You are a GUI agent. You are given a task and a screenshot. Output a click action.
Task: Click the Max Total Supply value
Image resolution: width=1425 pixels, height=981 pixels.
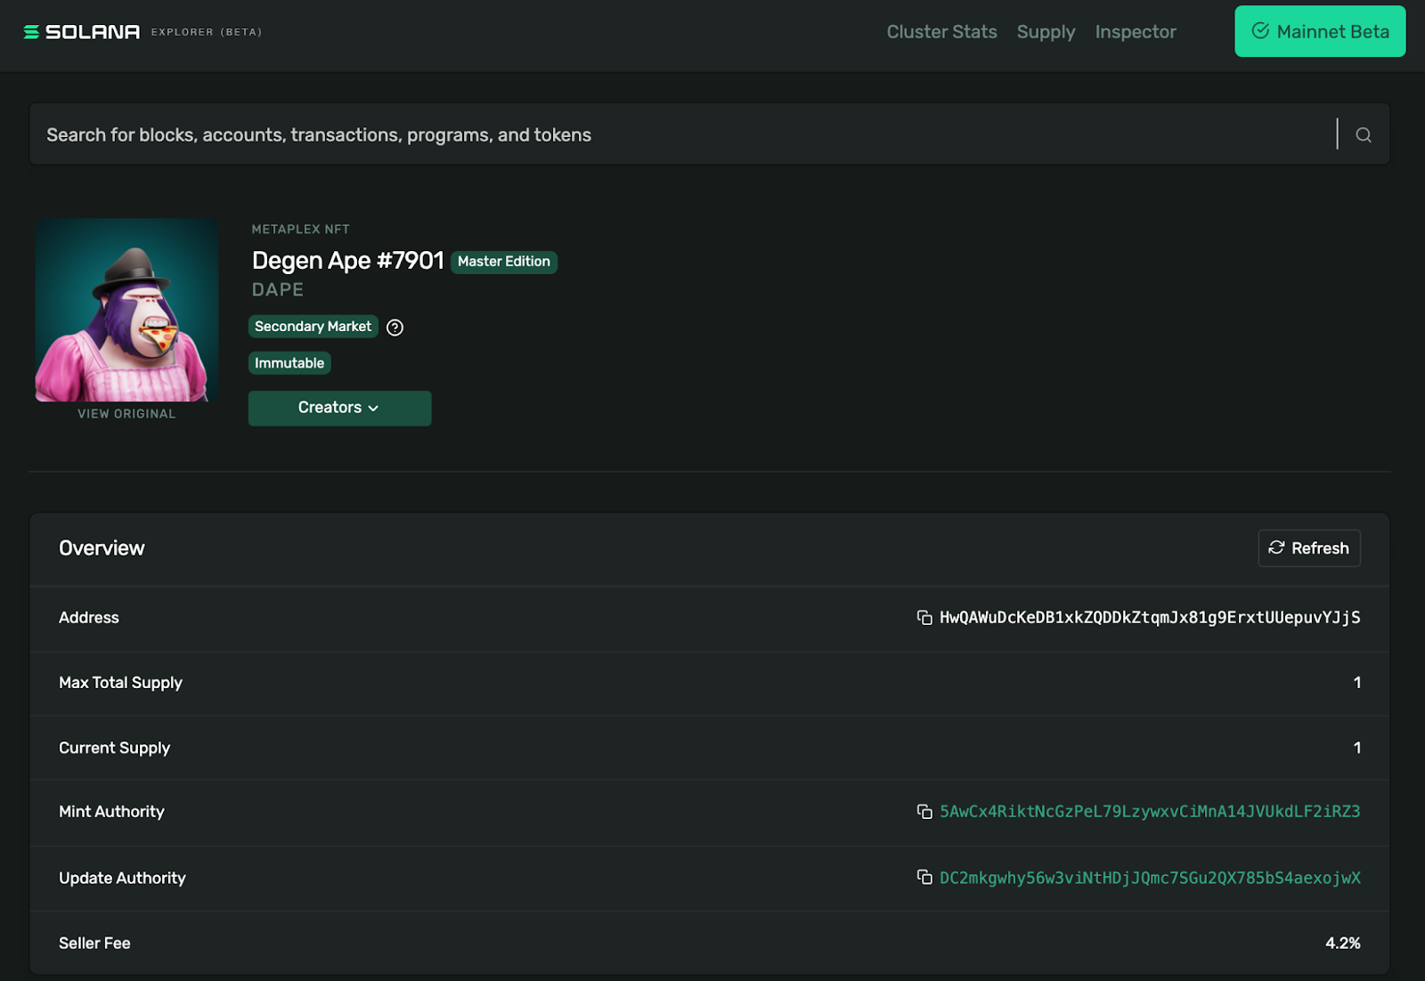pos(1356,683)
